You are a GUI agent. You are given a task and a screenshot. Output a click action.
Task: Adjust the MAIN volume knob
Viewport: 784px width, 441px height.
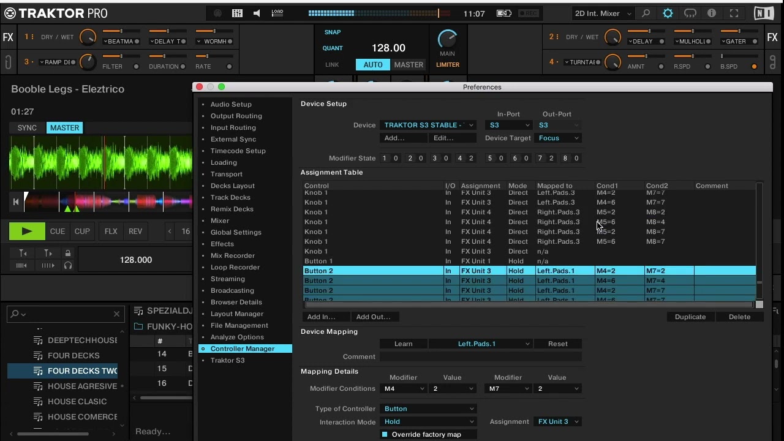pyautogui.click(x=448, y=39)
